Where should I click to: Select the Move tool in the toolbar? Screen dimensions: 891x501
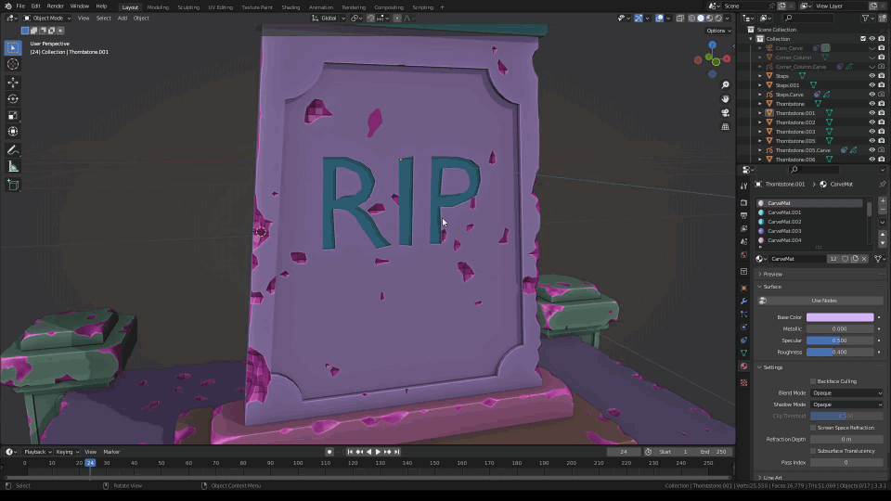(x=13, y=82)
